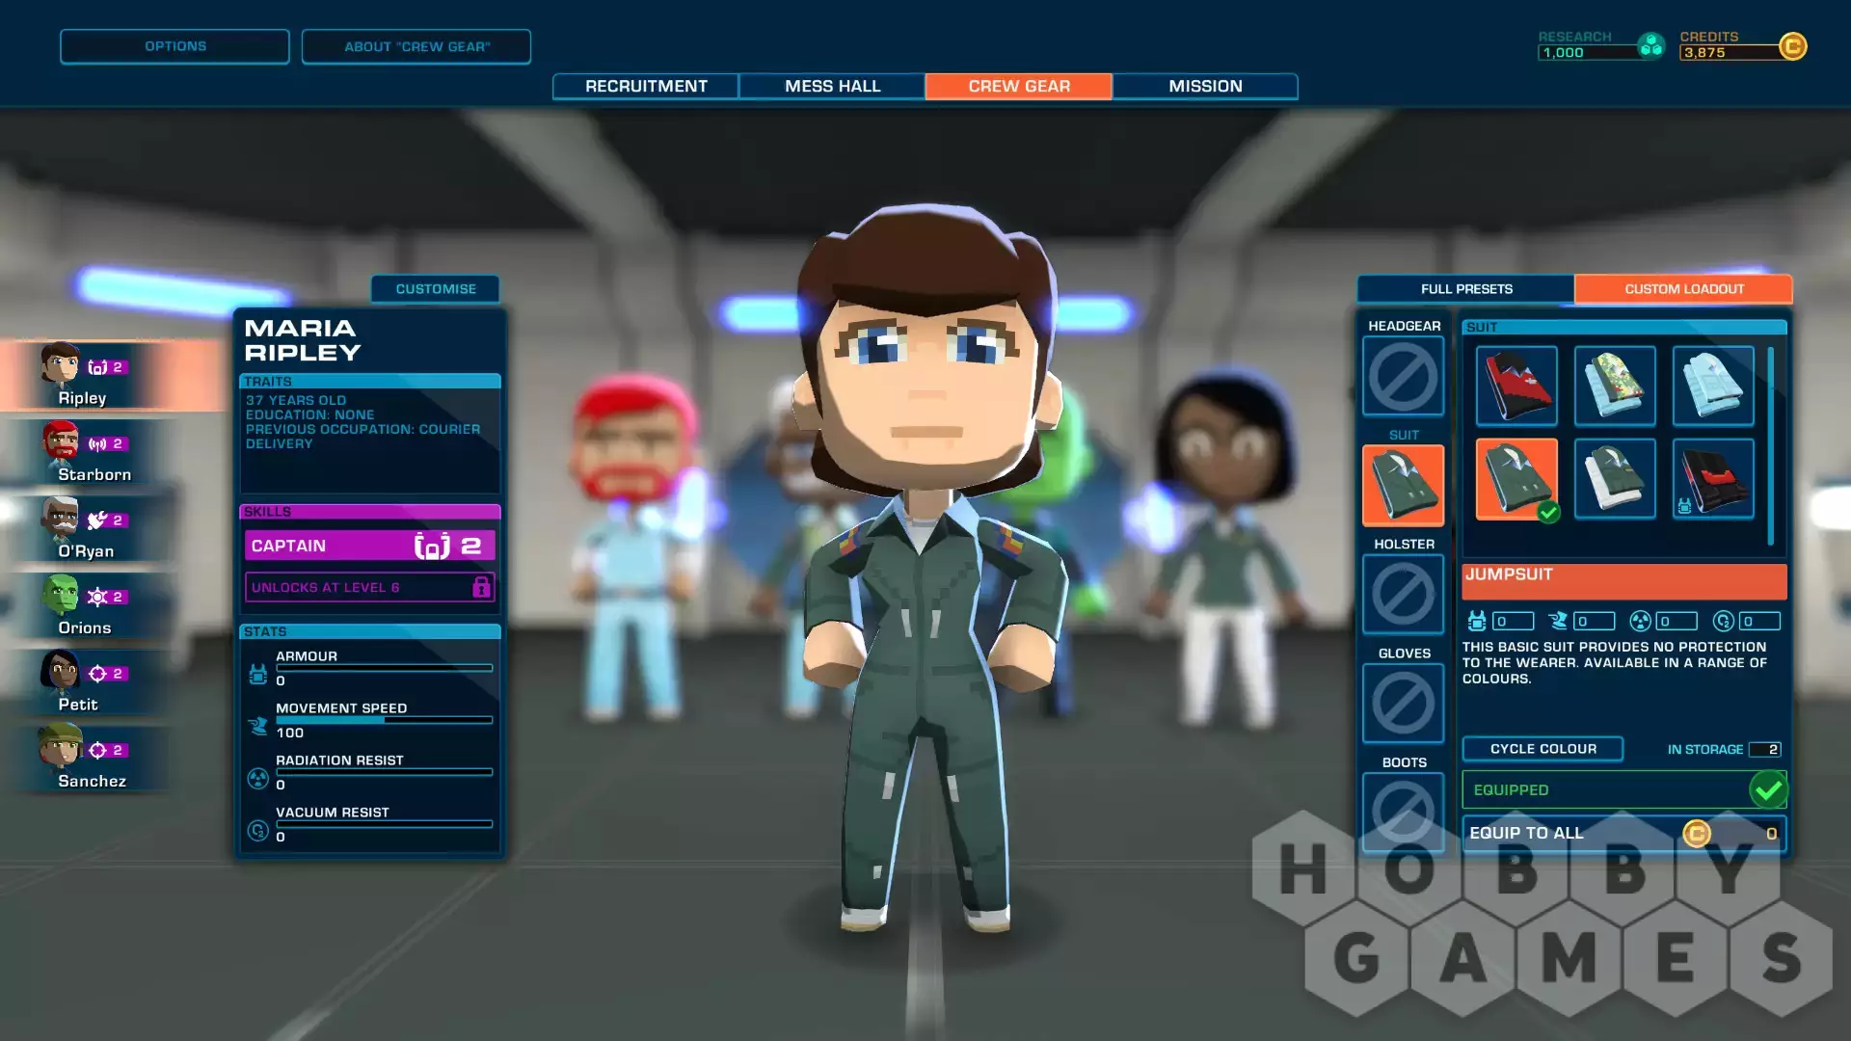This screenshot has height=1041, width=1851.
Task: Open the empty Gloves slot
Action: click(x=1403, y=704)
